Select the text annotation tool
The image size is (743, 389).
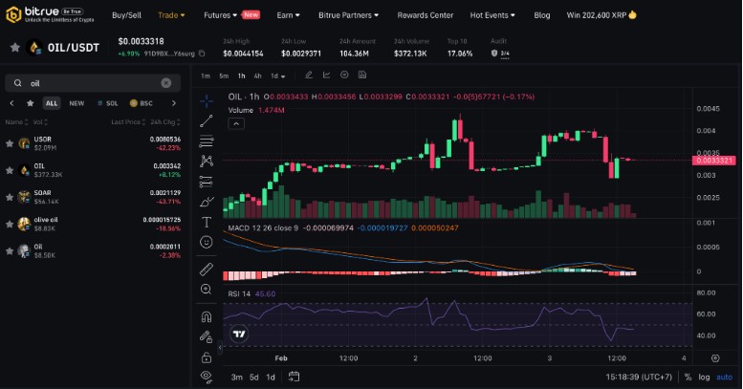[x=207, y=222]
